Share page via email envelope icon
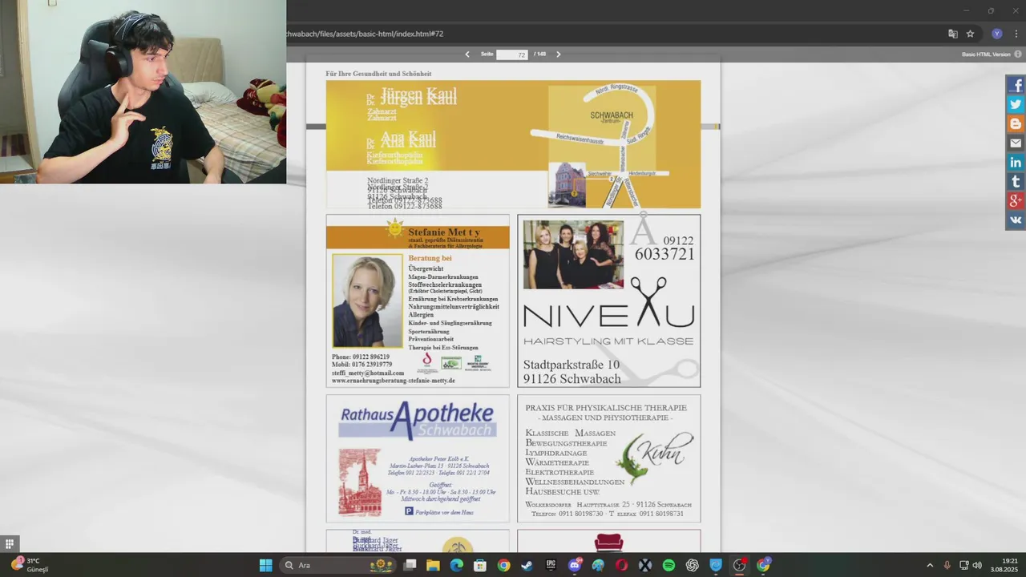Viewport: 1026px width, 577px height. click(x=1016, y=143)
